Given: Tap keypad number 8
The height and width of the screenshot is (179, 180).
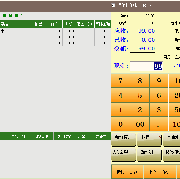Looking at the screenshot, I should 139,81.
